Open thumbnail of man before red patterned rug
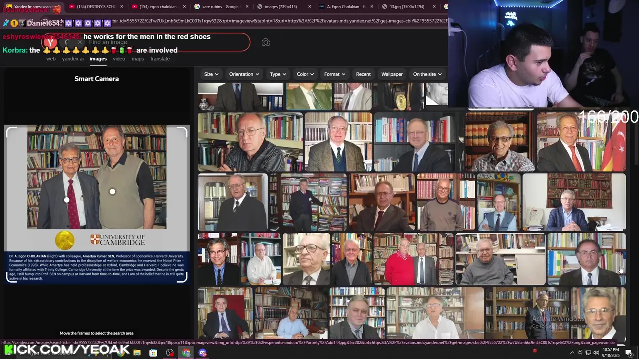This screenshot has height=359, width=639. click(574, 202)
